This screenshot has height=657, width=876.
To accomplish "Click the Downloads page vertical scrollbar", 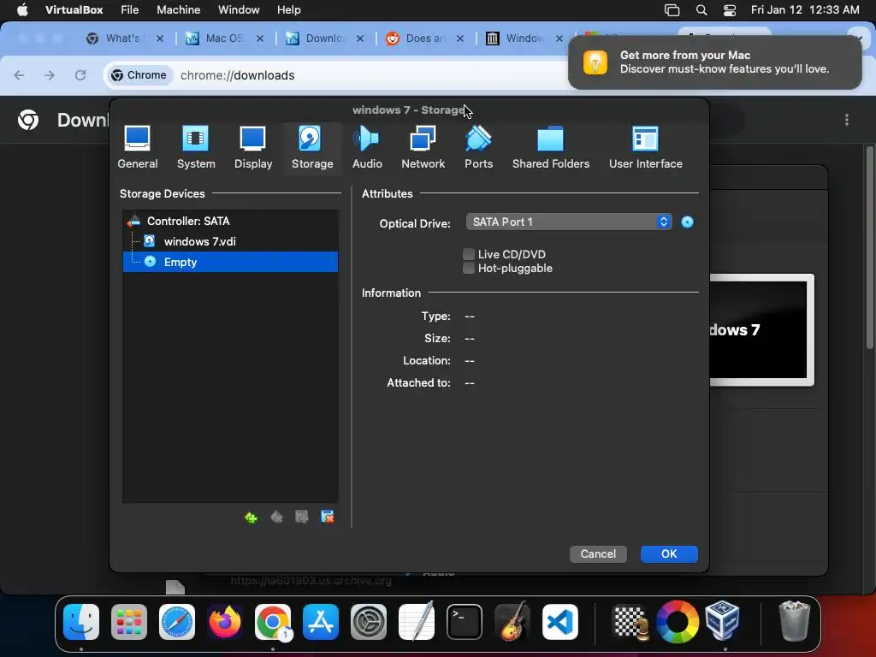I will pos(869,249).
